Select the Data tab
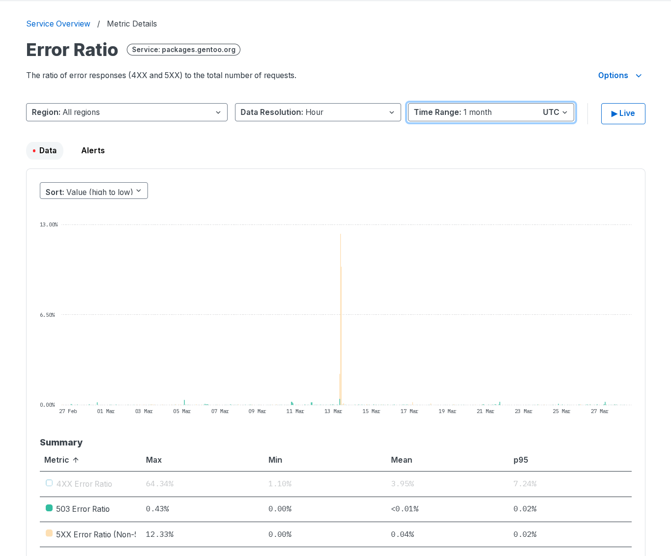Viewport: 671px width, 556px height. pyautogui.click(x=45, y=151)
